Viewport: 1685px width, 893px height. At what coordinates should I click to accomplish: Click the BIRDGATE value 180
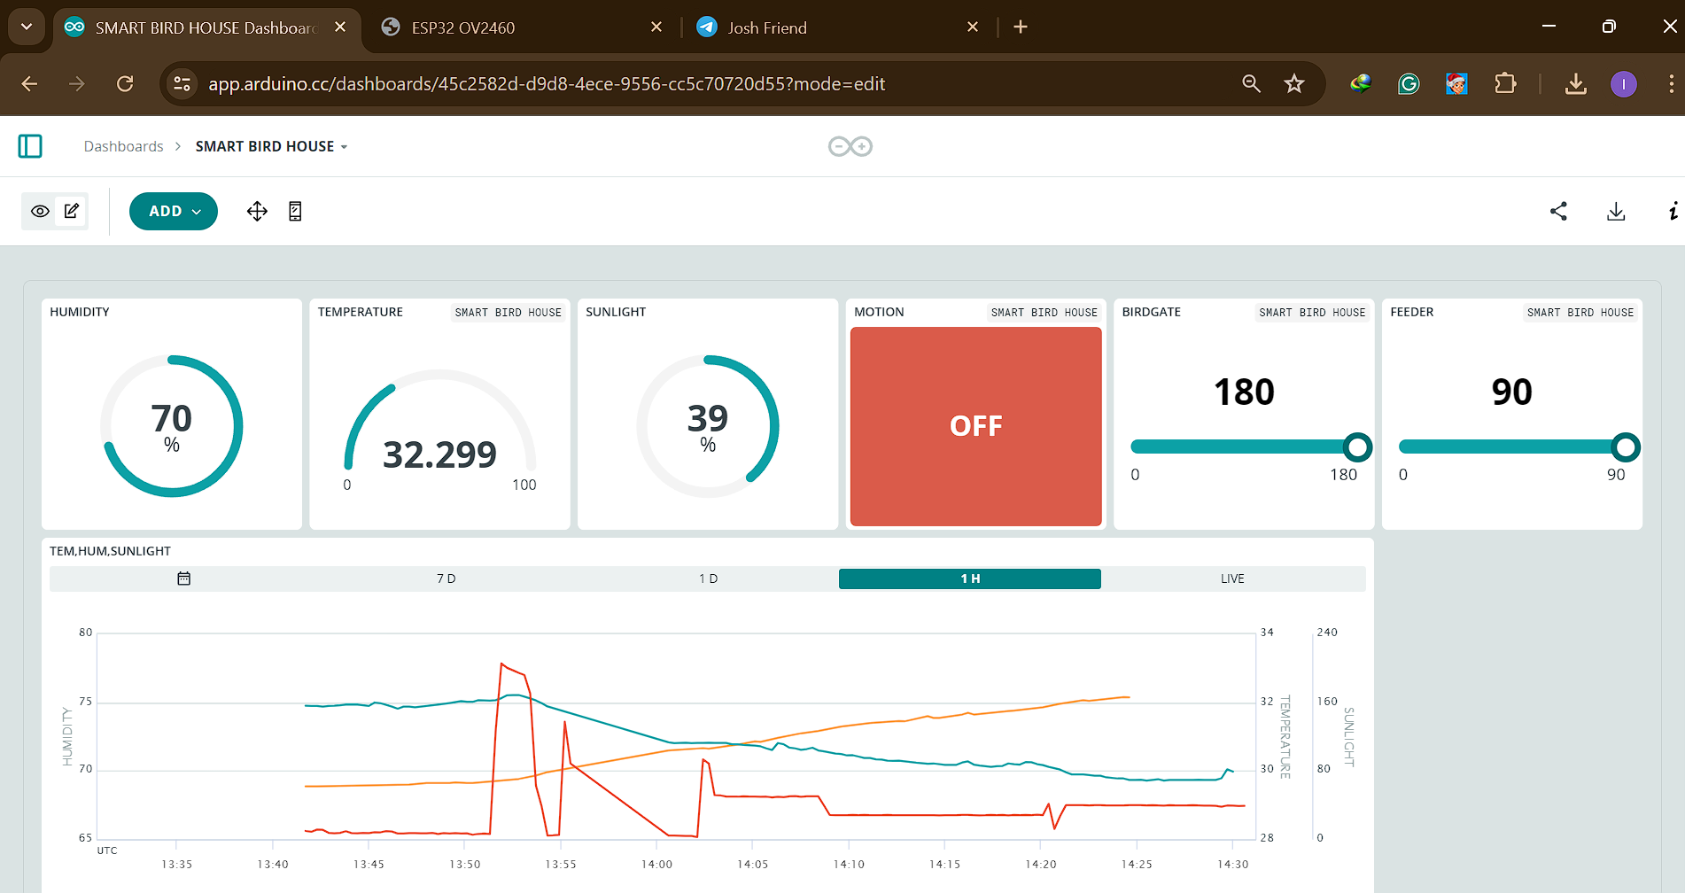pos(1244,392)
